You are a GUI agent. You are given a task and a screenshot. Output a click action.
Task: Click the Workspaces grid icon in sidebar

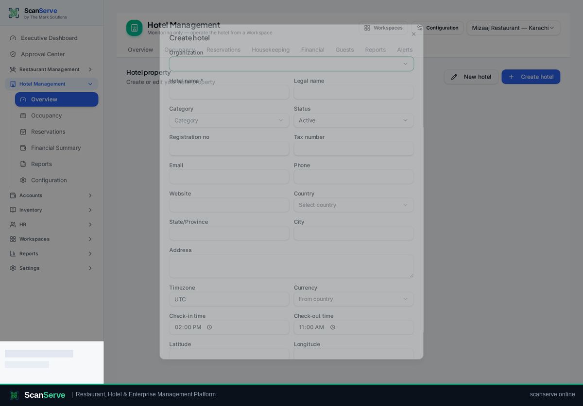pyautogui.click(x=13, y=239)
